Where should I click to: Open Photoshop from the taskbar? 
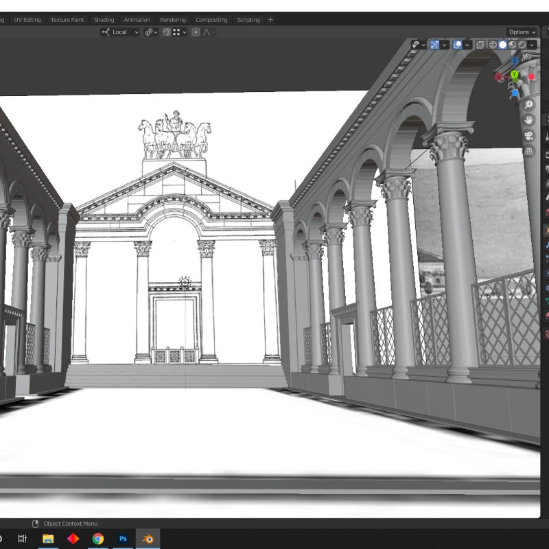coord(123,540)
